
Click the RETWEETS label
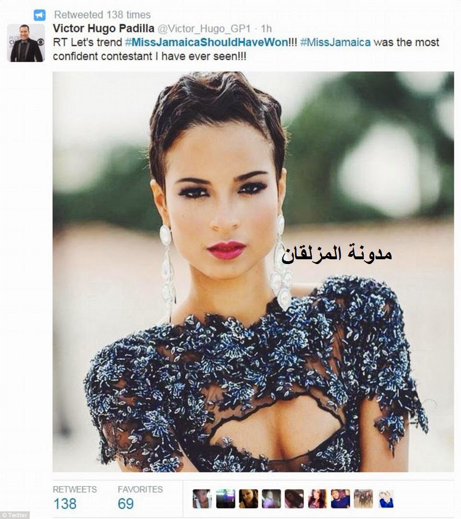75,489
